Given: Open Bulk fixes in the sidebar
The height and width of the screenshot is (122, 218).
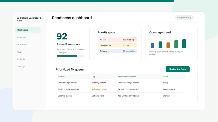Looking at the screenshot, I should tap(22, 44).
